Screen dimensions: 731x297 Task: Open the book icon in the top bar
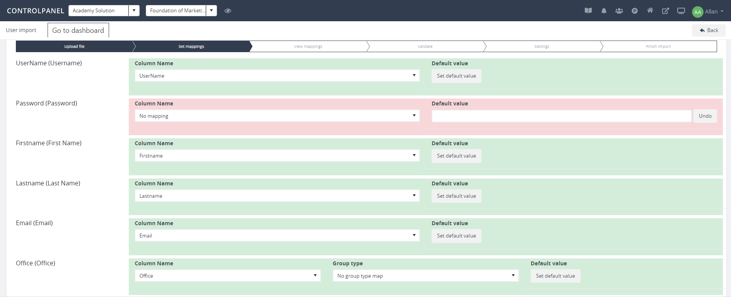(x=588, y=11)
